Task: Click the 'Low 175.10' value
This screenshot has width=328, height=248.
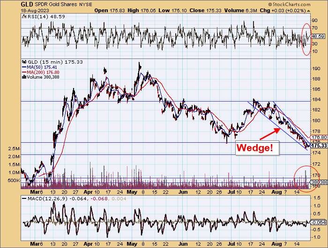Action: (172, 10)
